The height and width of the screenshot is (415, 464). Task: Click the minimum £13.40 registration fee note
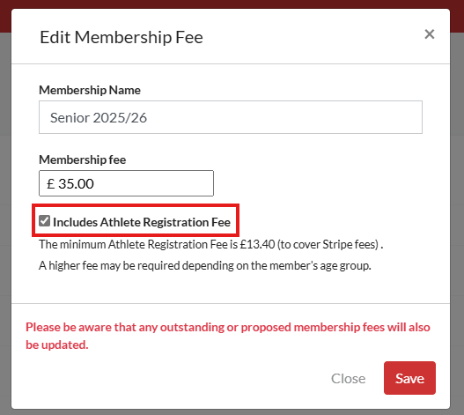point(211,245)
